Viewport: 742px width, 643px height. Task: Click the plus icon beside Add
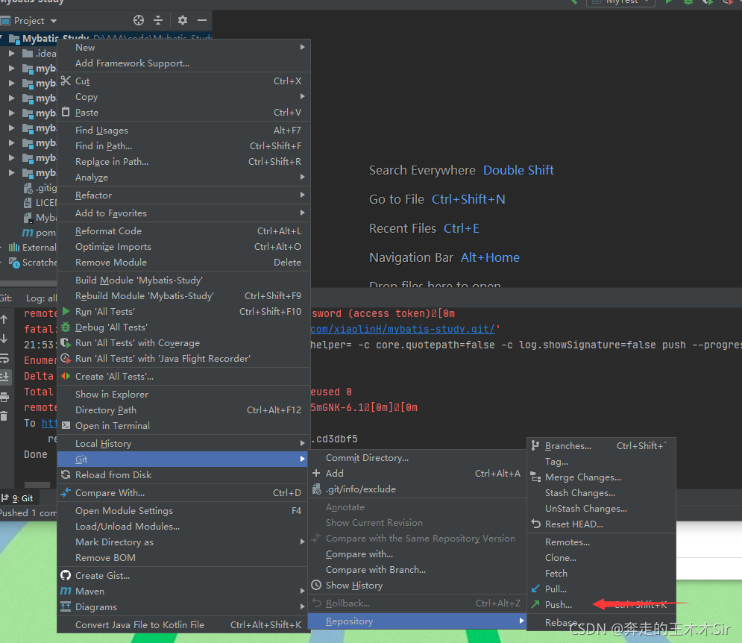click(x=316, y=473)
